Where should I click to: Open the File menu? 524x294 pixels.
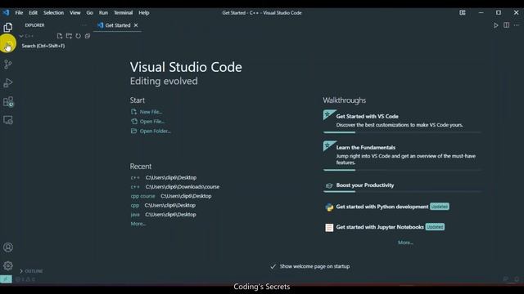pos(19,13)
